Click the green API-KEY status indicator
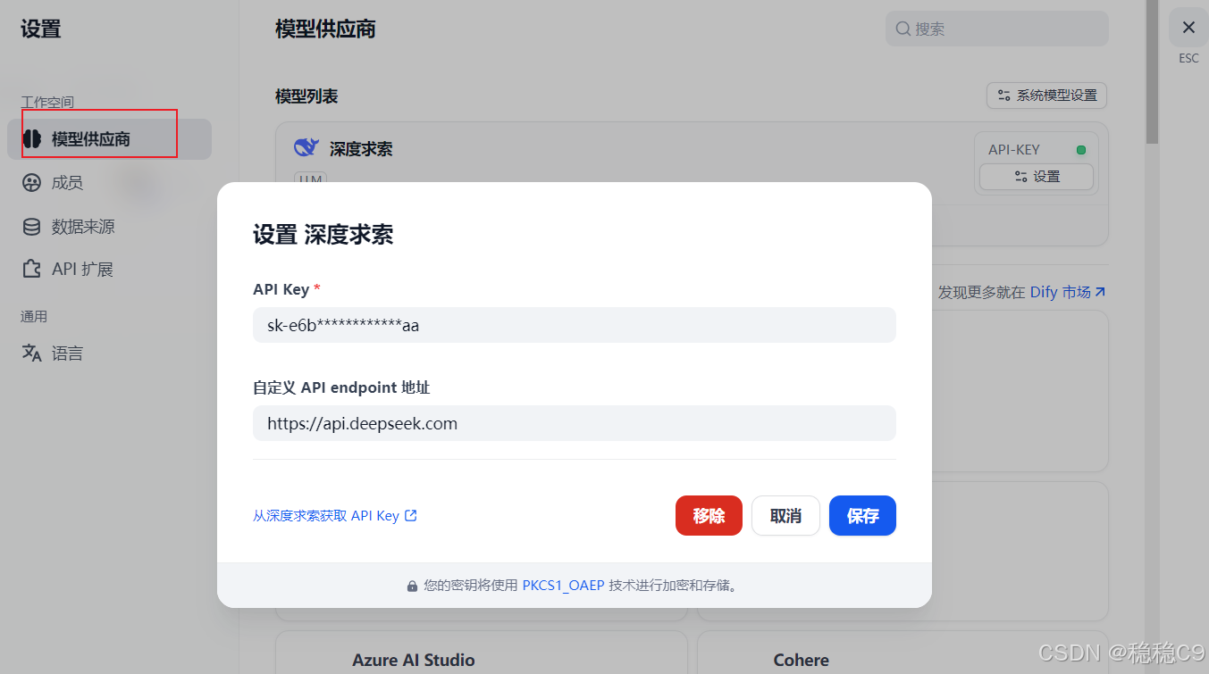 pyautogui.click(x=1081, y=150)
